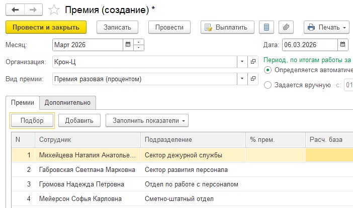Click Провести и закрыть button
Image resolution: width=353 pixels, height=208 pixels.
pyautogui.click(x=46, y=28)
